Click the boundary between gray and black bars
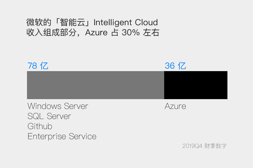Screen dimensions: 253x168 tap(164, 85)
